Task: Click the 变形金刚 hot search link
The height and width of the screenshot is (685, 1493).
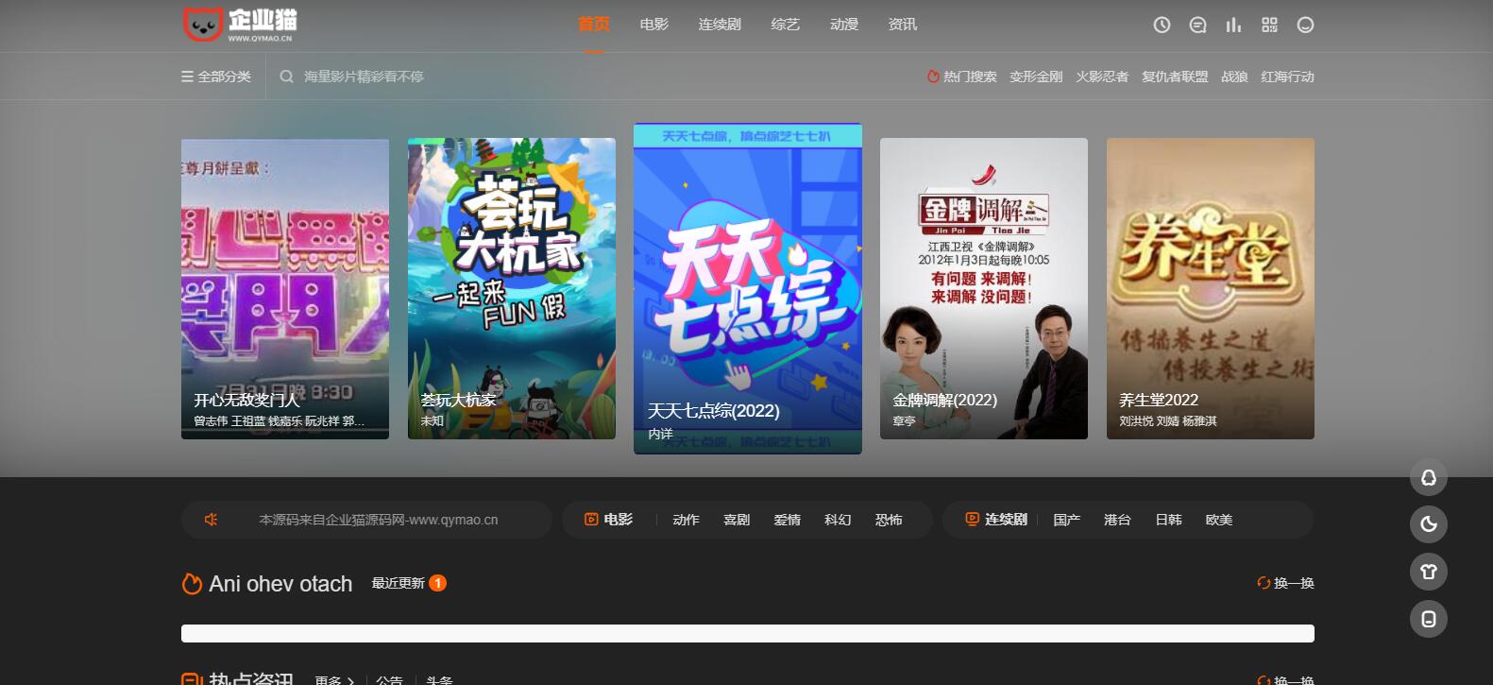Action: (1036, 77)
